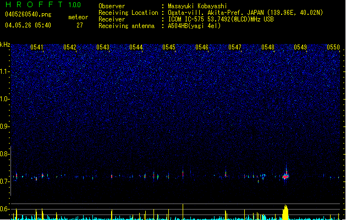346x220 pixels.
Task: Click the Receiver label
Action: click(x=112, y=19)
